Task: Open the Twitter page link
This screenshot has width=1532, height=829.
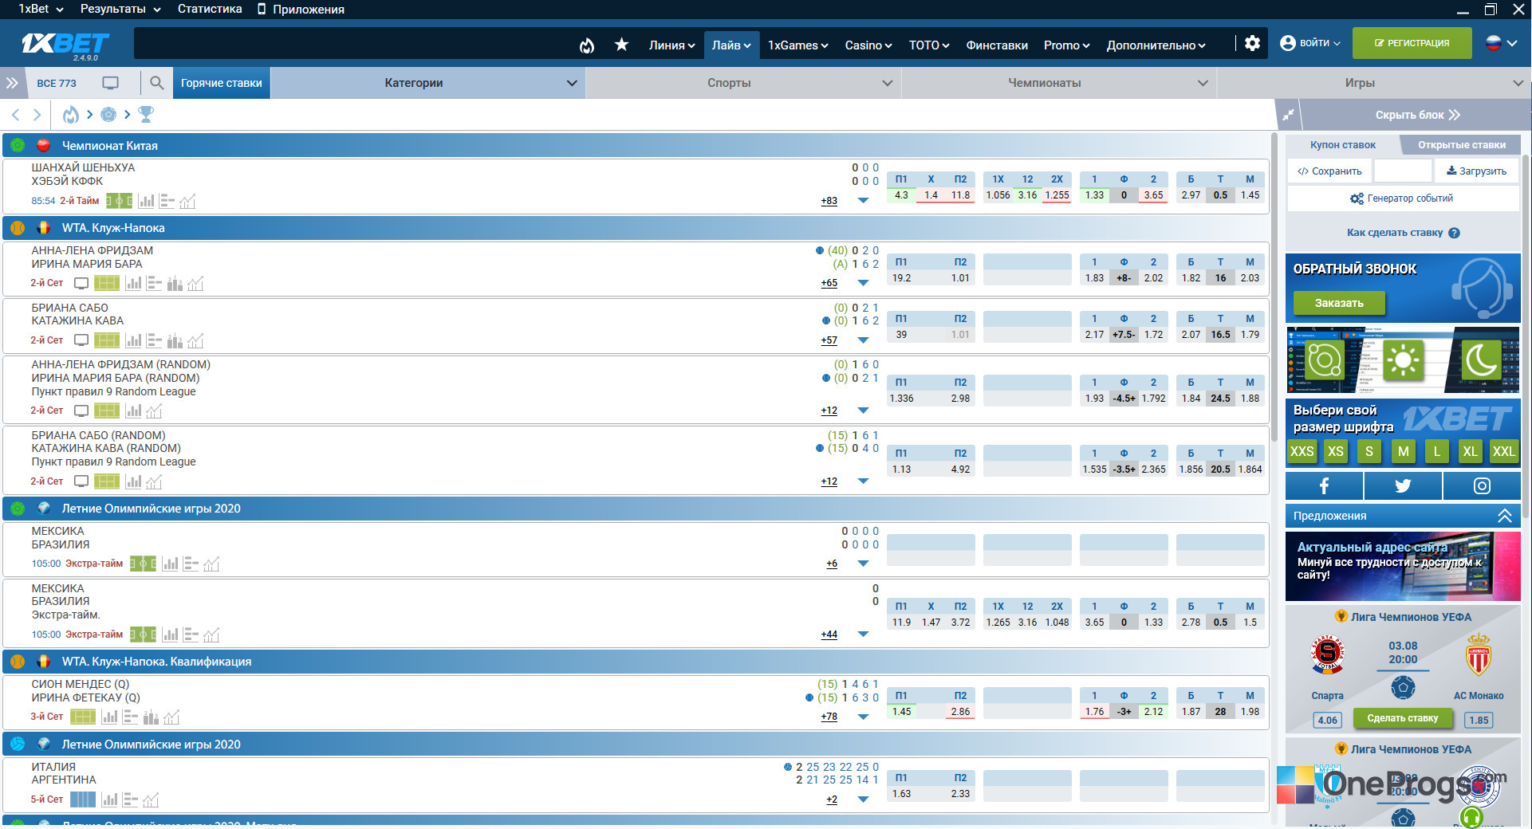Action: [x=1403, y=485]
